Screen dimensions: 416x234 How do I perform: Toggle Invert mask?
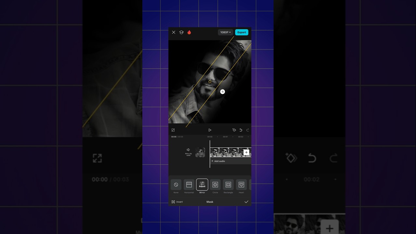pos(177,202)
